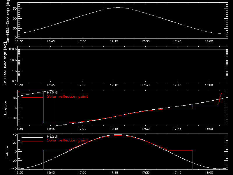Click 16:45 time label under Longitude plot
Viewport: 233px width, 175px height.
pyautogui.click(x=51, y=129)
